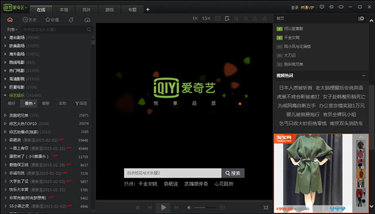375x214 pixels.
Task: Expand the 港台剧场 category
Action: click(x=5, y=38)
